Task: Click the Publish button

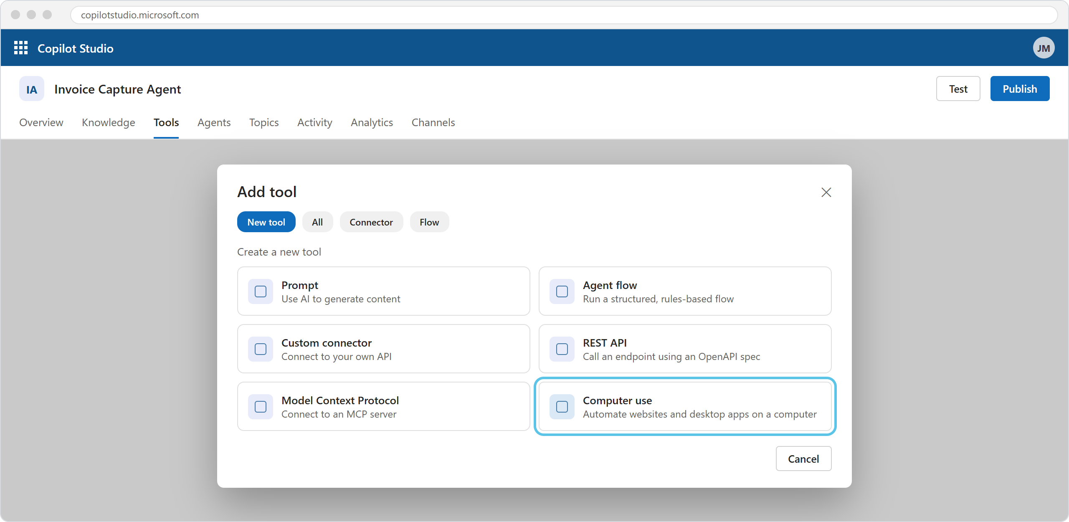Action: pyautogui.click(x=1020, y=89)
